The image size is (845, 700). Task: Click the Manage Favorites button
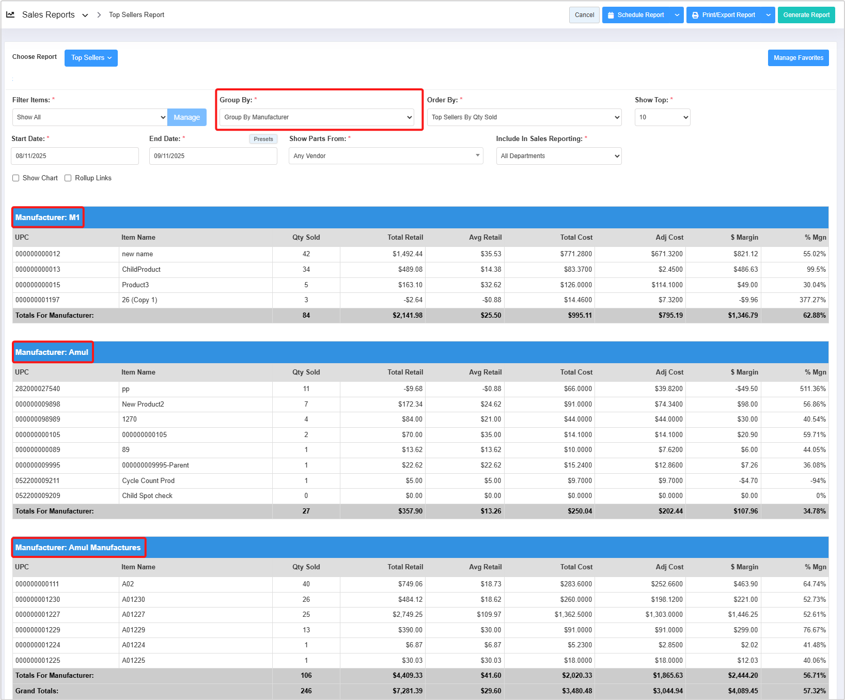coord(798,58)
